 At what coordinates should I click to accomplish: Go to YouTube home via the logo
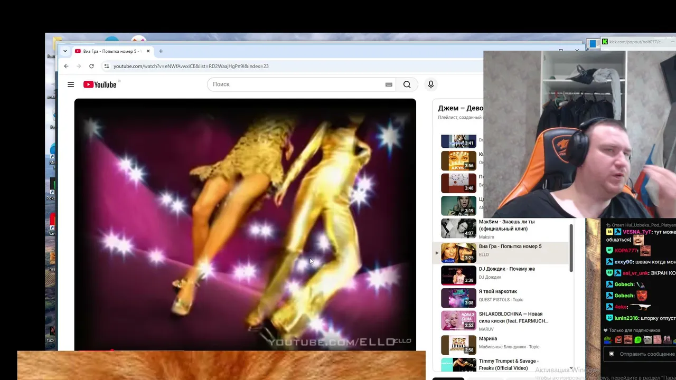click(x=100, y=84)
